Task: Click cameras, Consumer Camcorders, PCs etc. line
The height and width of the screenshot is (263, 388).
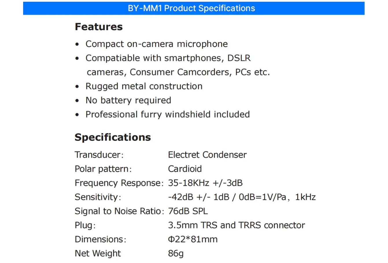Action: point(178,72)
